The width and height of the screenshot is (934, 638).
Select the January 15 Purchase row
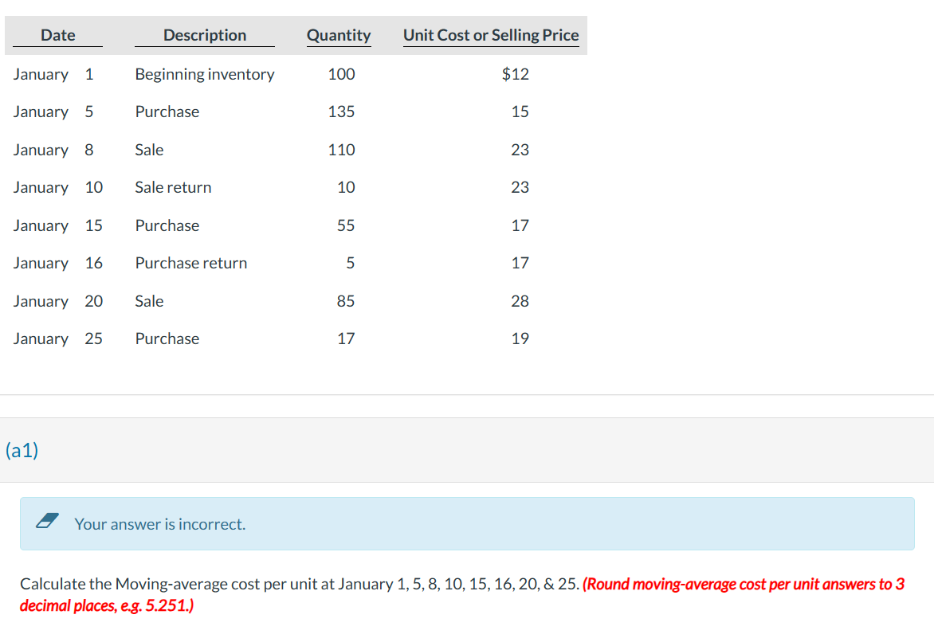167,225
